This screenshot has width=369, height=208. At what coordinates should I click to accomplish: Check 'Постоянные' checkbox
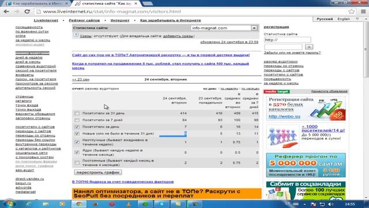77,163
